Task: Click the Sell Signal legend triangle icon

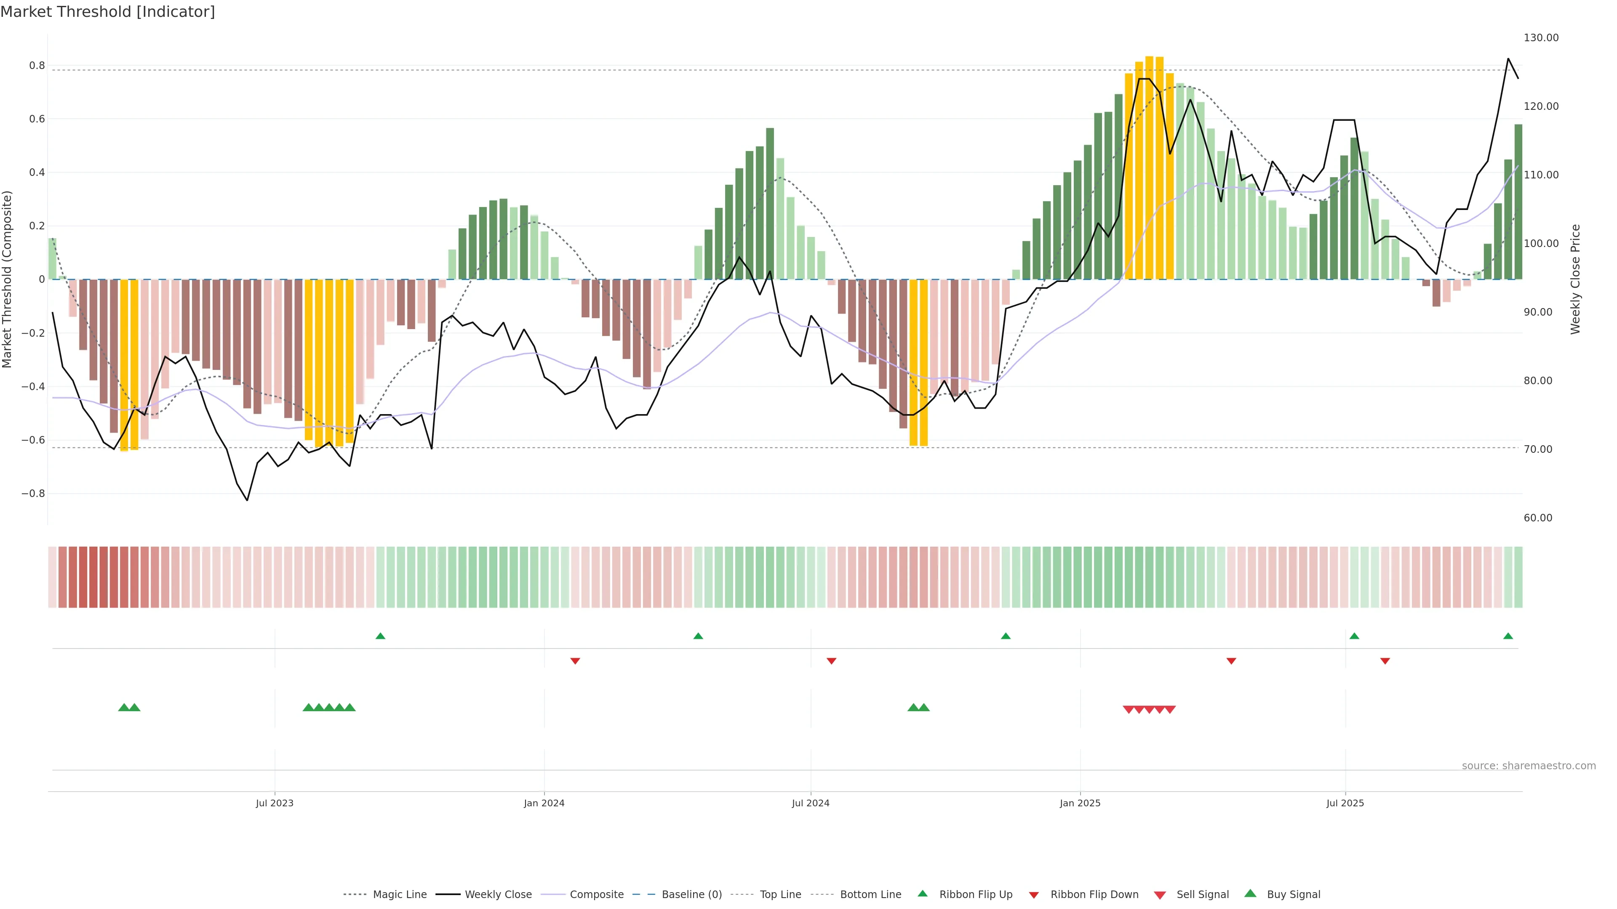Action: pyautogui.click(x=1159, y=895)
